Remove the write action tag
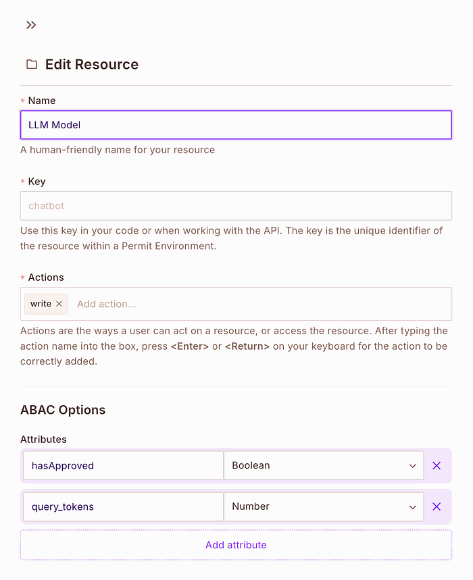 (x=58, y=304)
